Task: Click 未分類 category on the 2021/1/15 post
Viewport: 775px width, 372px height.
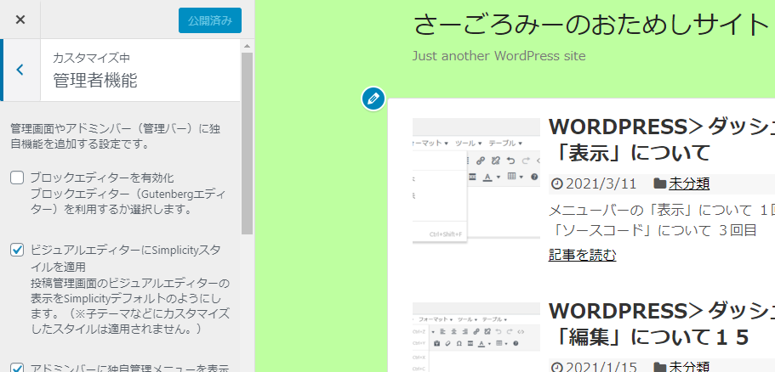Action: coord(689,367)
